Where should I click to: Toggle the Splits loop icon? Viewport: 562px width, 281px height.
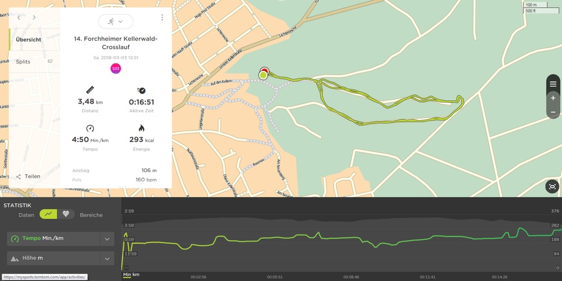coord(50,62)
